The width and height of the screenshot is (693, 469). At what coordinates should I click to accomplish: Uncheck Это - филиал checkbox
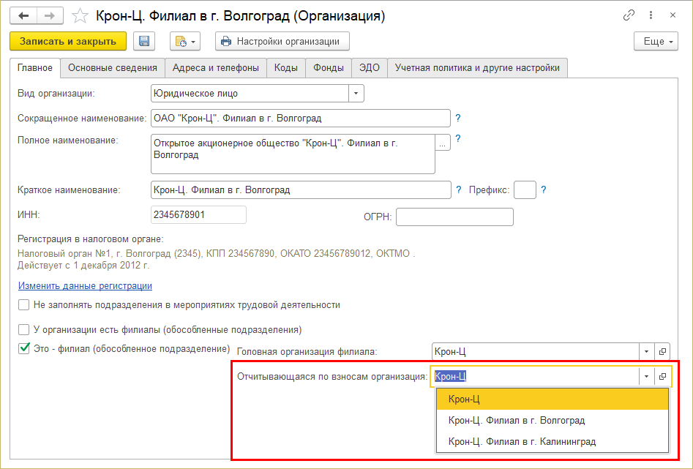pos(24,348)
